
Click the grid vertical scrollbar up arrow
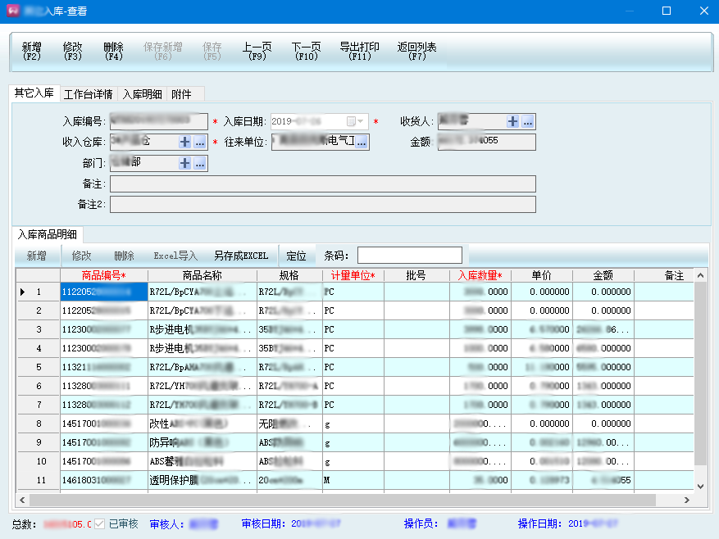point(700,275)
